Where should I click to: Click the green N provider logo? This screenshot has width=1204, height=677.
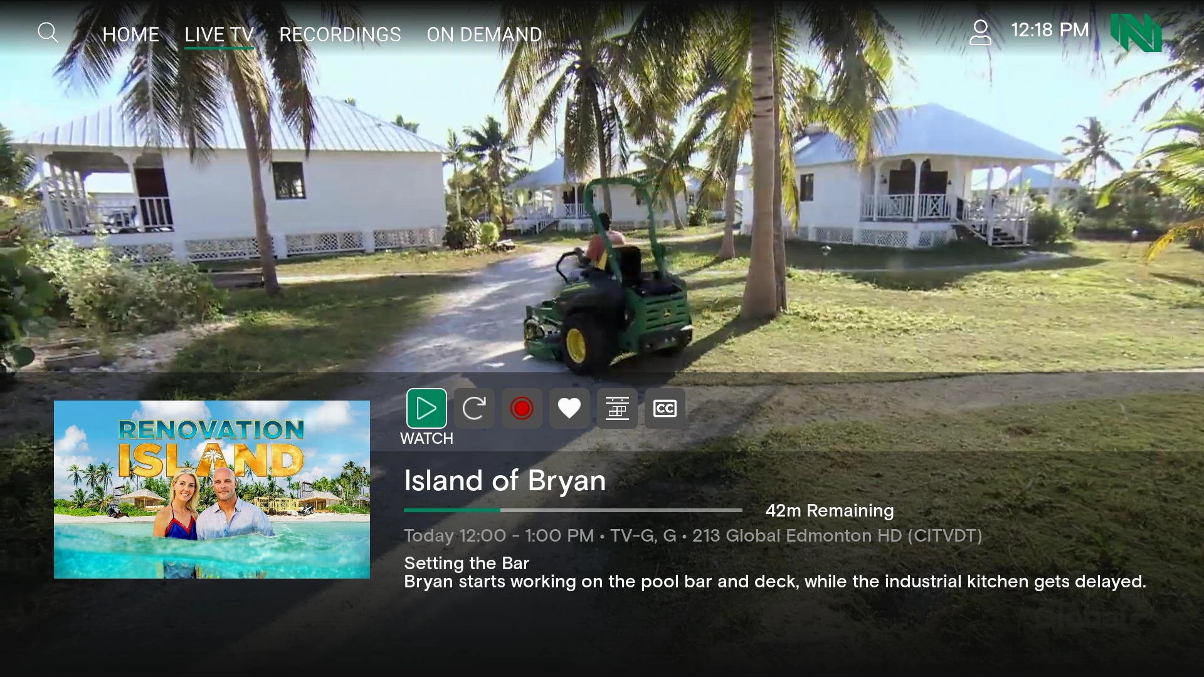1136,33
